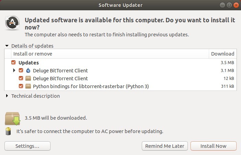Click the package box icon beside second Deluge entry

coord(28,78)
